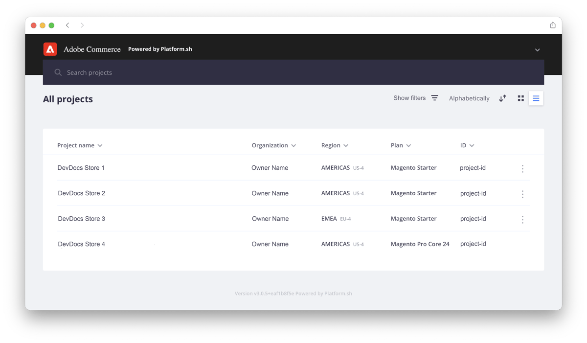The image size is (587, 343).
Task: Click the Adobe Commerce logo icon
Action: click(49, 49)
